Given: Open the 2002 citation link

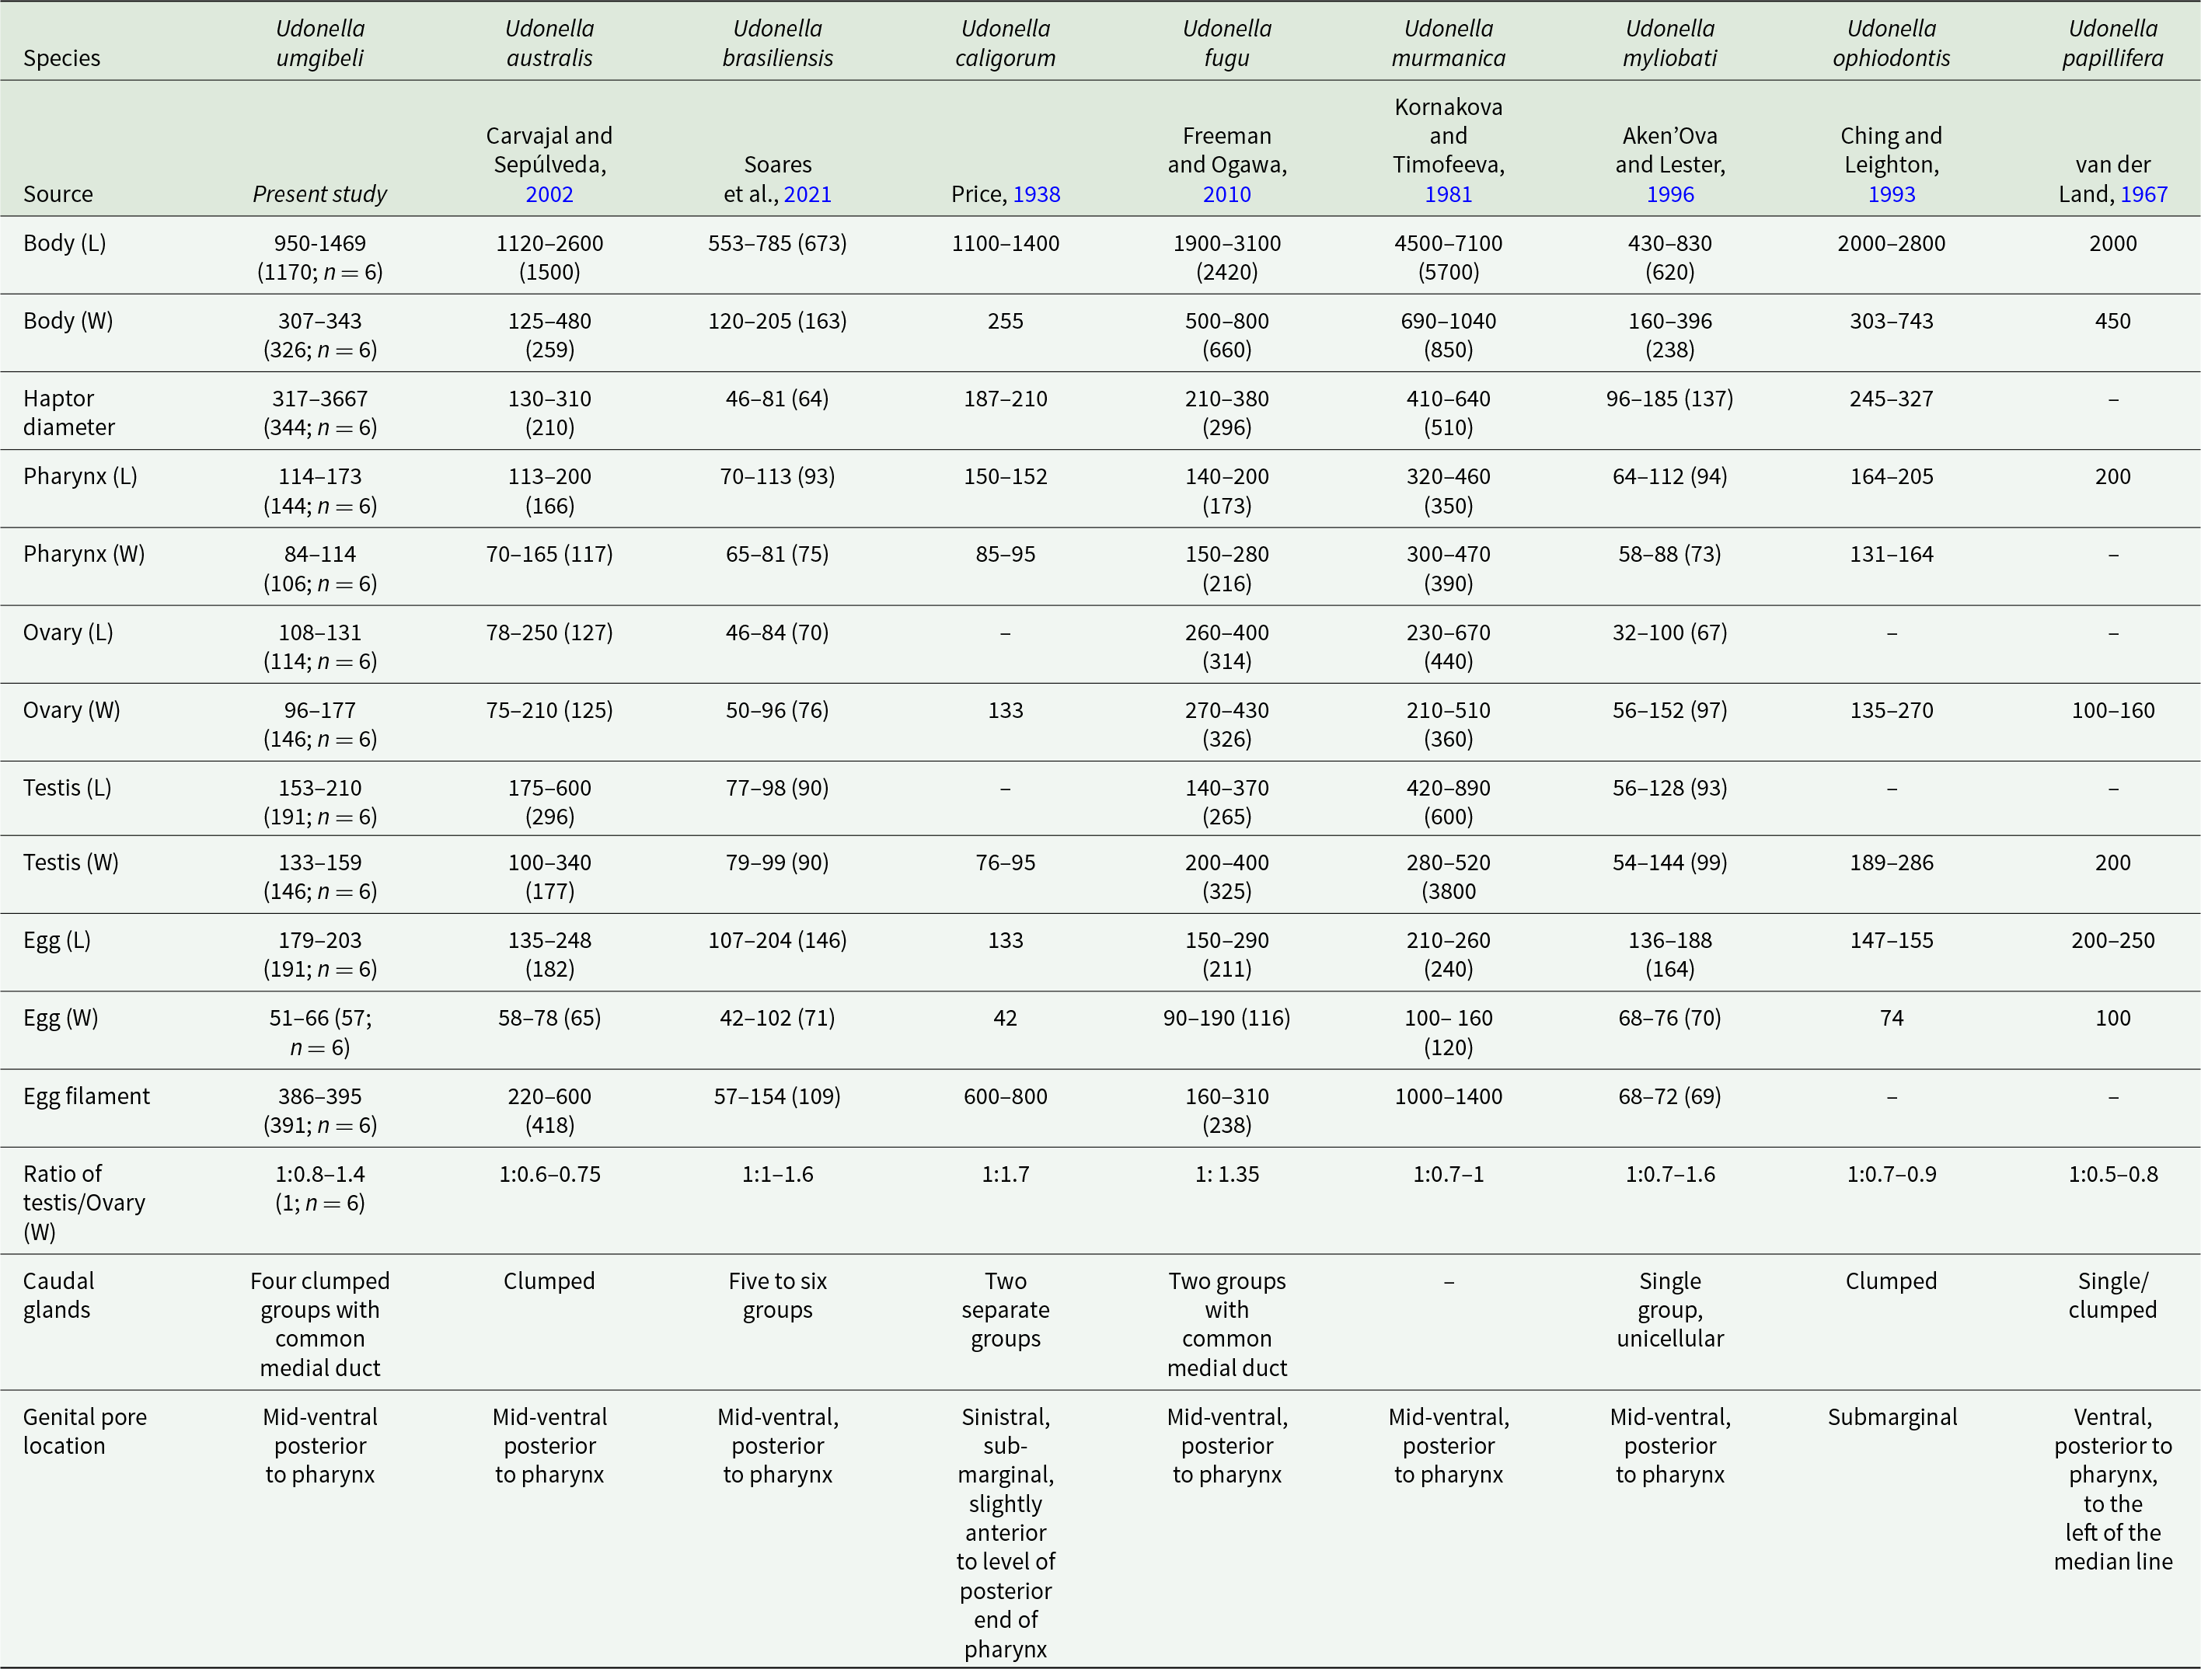Looking at the screenshot, I should point(549,194).
